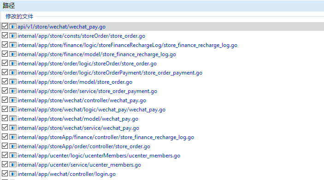Image resolution: width=324 pixels, height=180 pixels.
Task: Click file icon of logic/wechat_pay/wechat_pay.go
Action: (13, 109)
